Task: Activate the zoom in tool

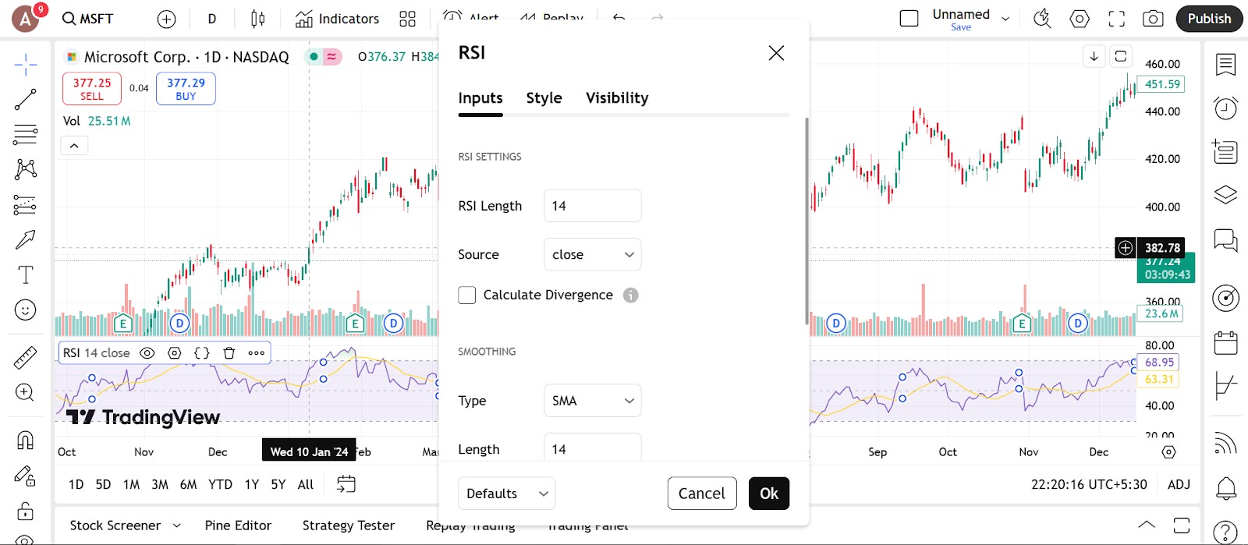Action: tap(25, 392)
